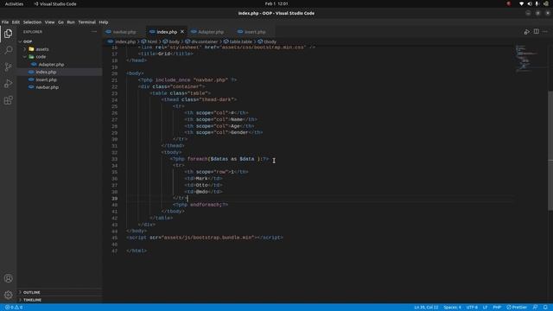Collapse the code folder chevron
Screen dimensions: 553x311
[25, 57]
